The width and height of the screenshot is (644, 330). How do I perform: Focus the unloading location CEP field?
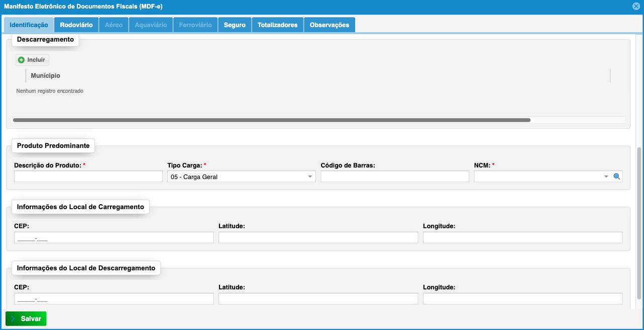tap(114, 299)
